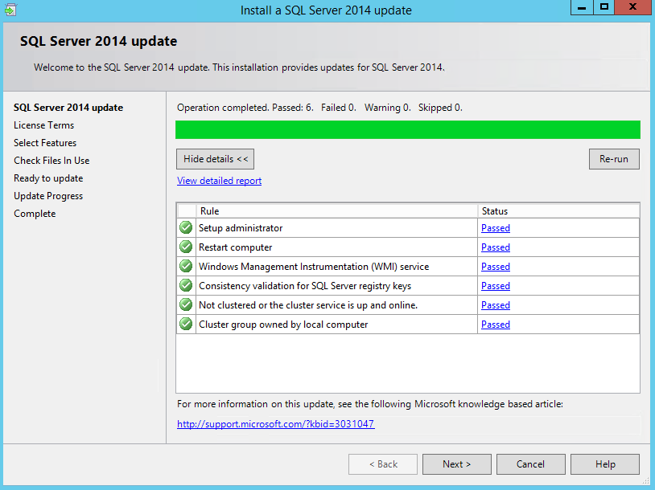Collapse the rules list with Hide details
This screenshot has width=655, height=490.
[x=215, y=159]
